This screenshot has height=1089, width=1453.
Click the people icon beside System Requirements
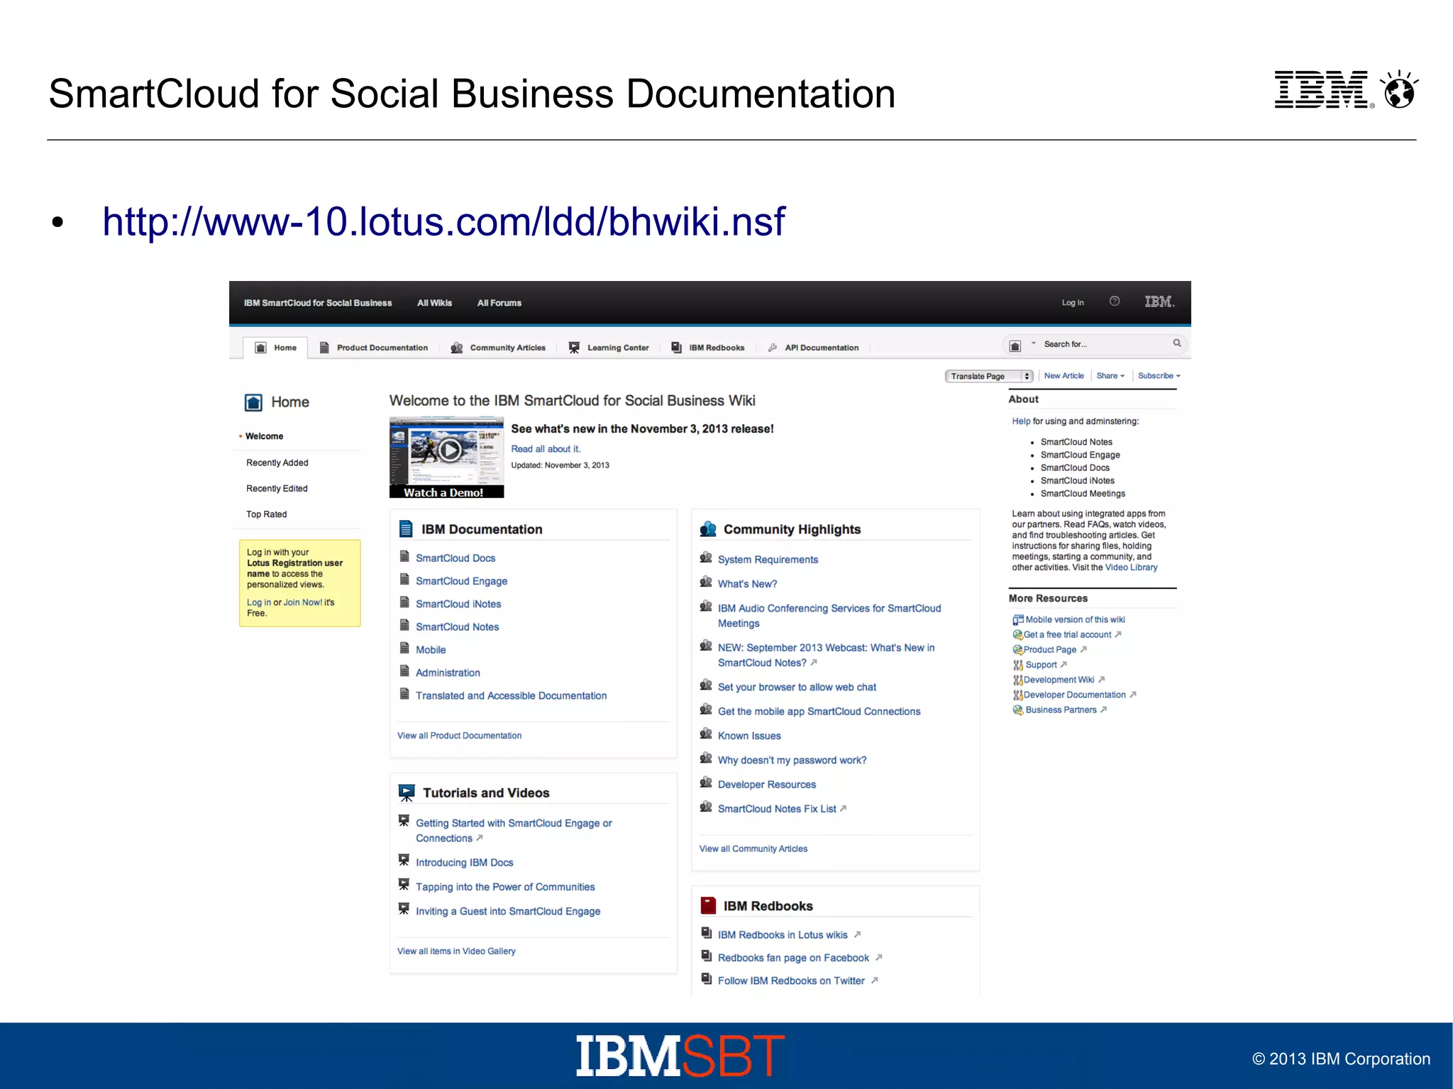(706, 558)
